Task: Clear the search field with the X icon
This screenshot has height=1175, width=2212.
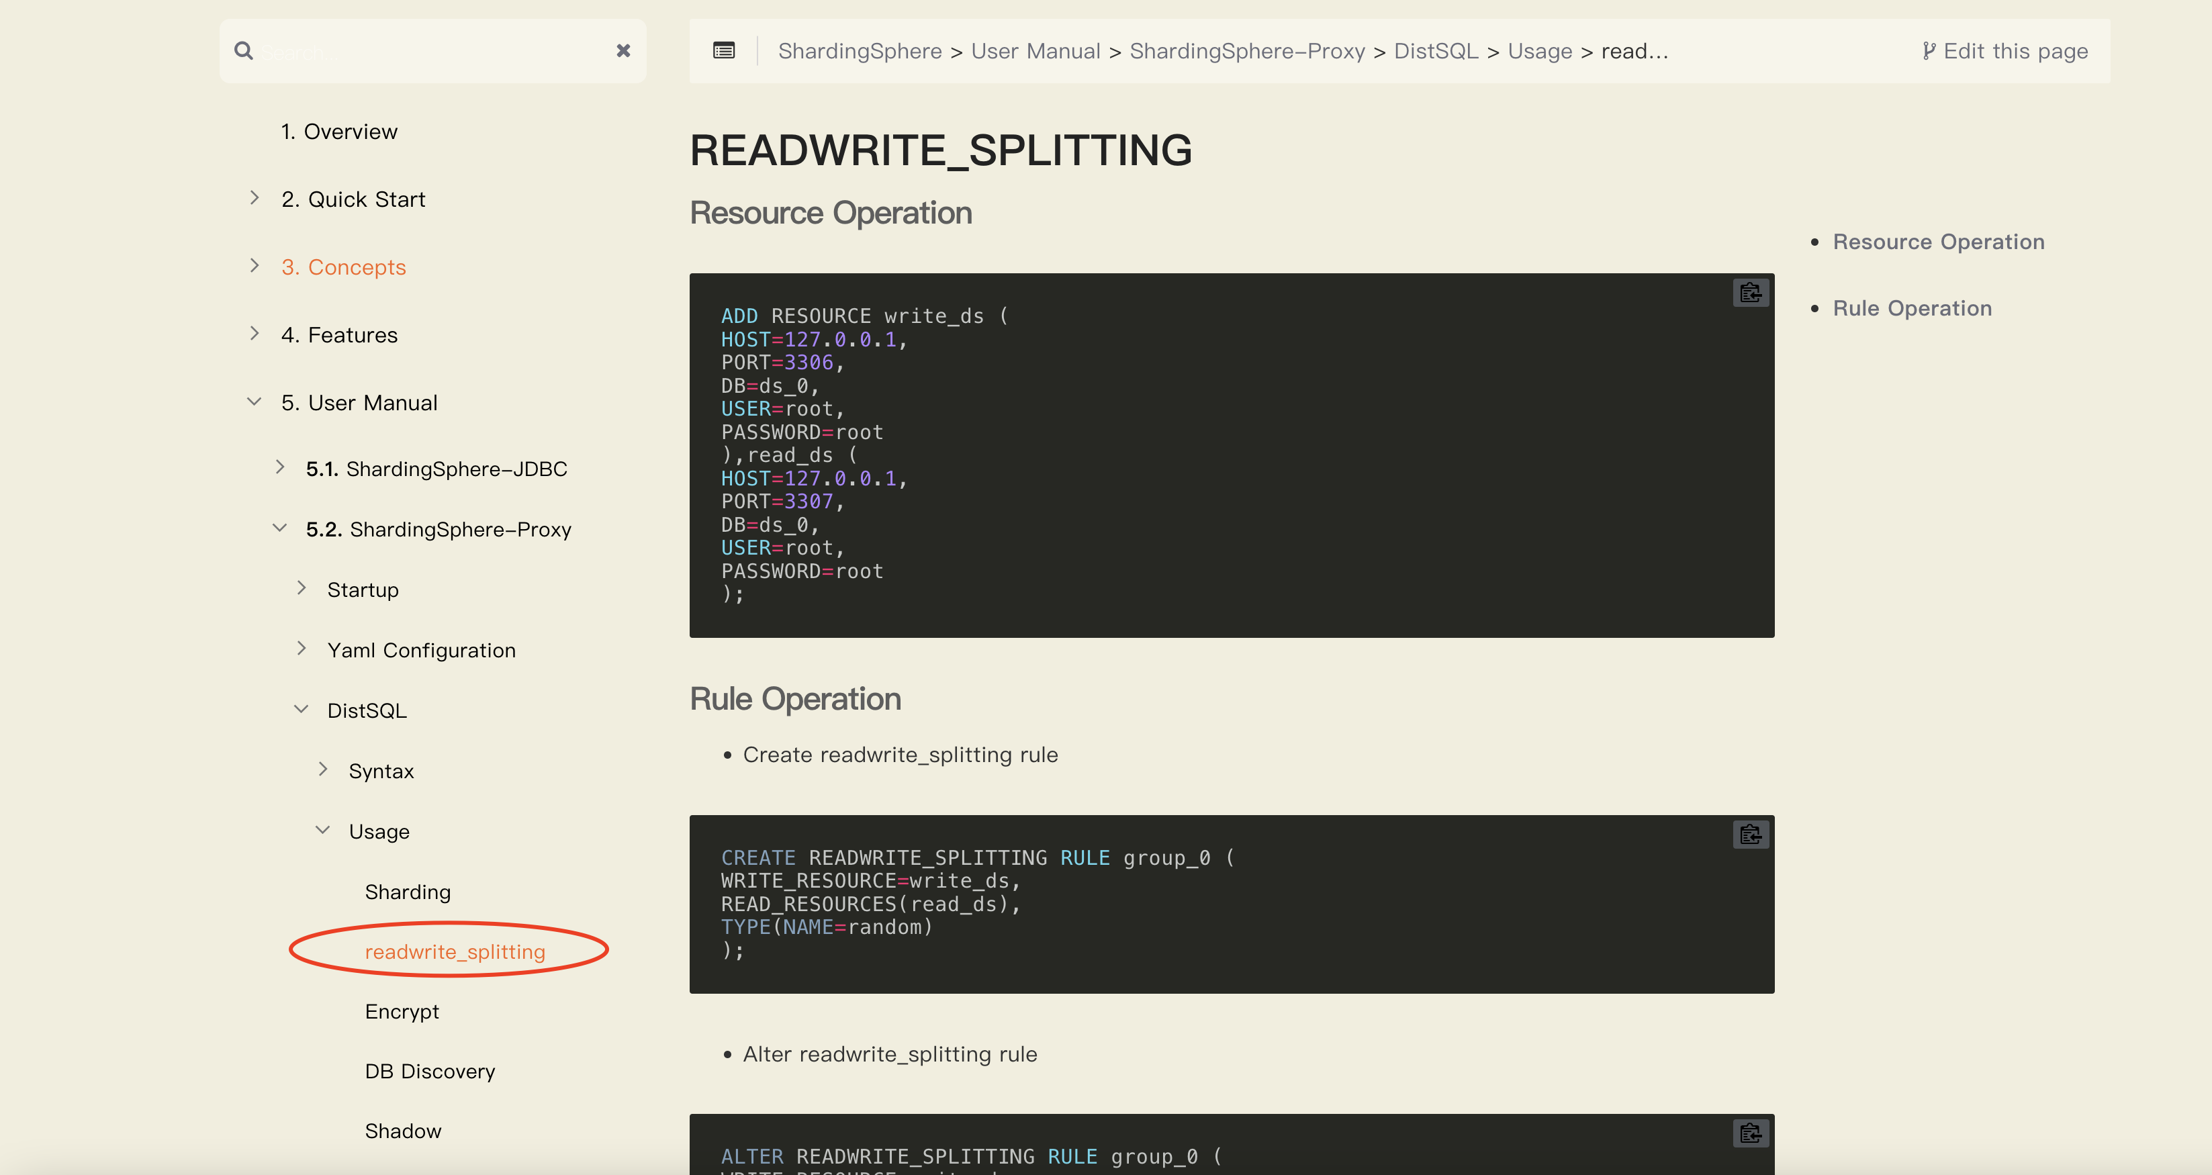Action: pyautogui.click(x=623, y=50)
